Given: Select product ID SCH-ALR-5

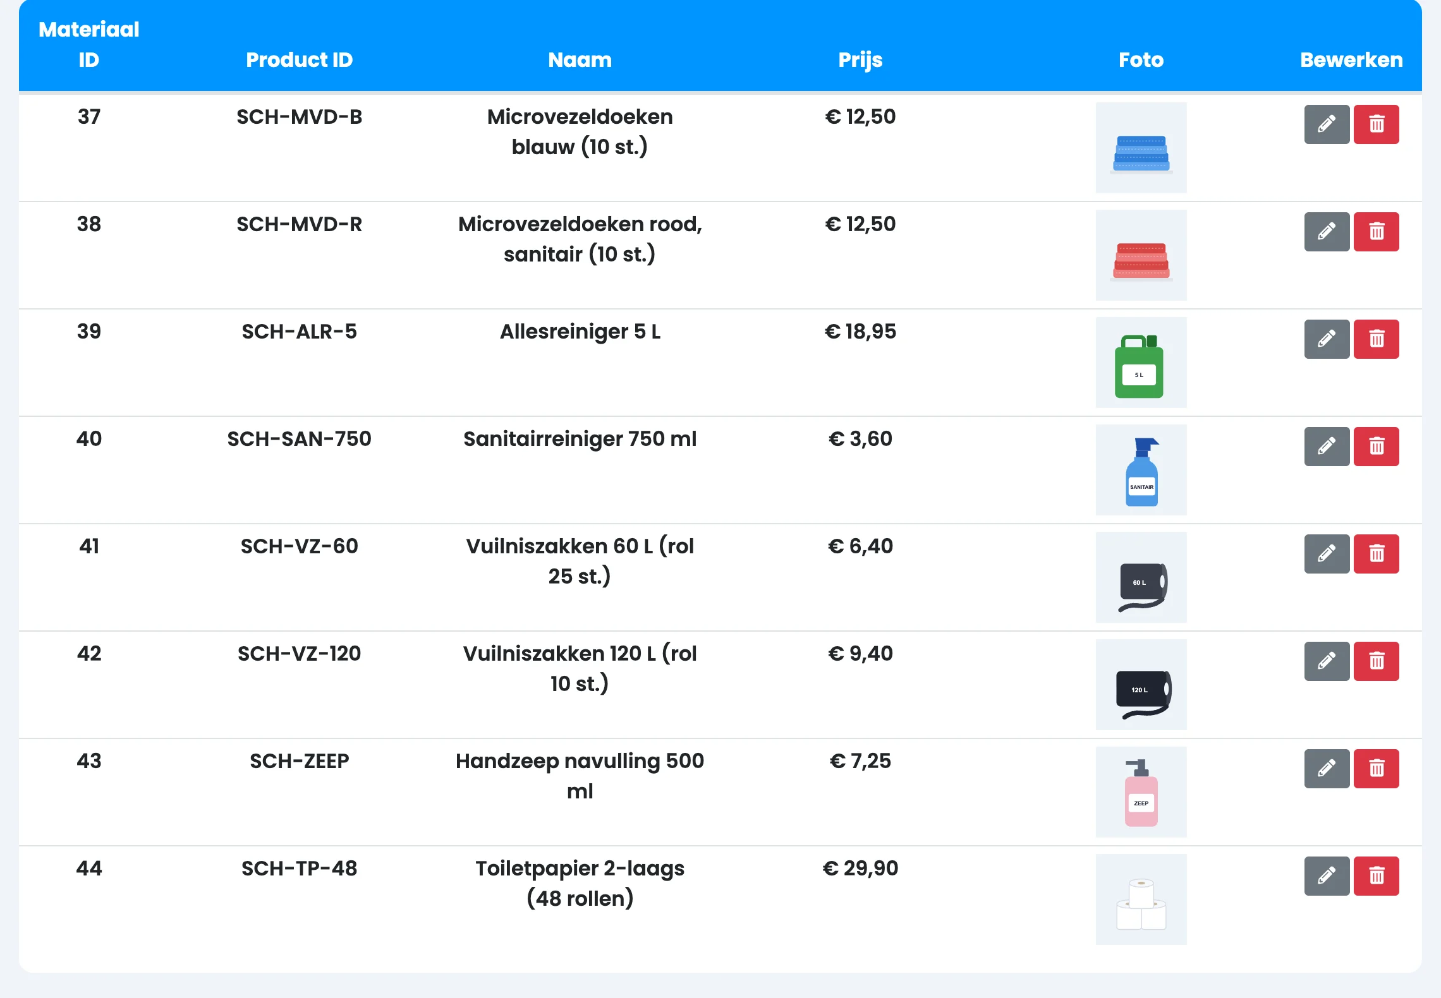Looking at the screenshot, I should (300, 332).
